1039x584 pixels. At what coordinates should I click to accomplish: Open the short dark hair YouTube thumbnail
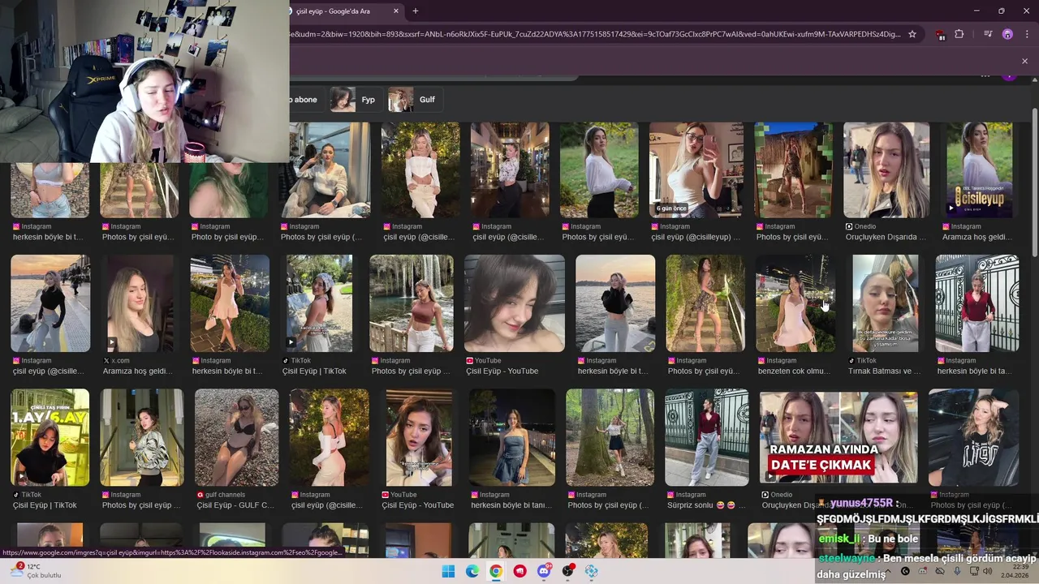coord(514,303)
